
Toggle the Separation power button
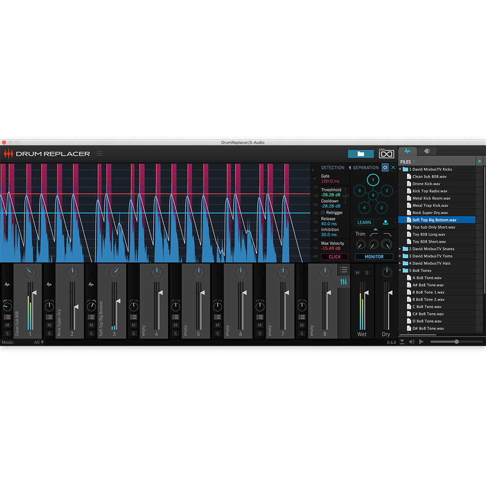(x=385, y=167)
